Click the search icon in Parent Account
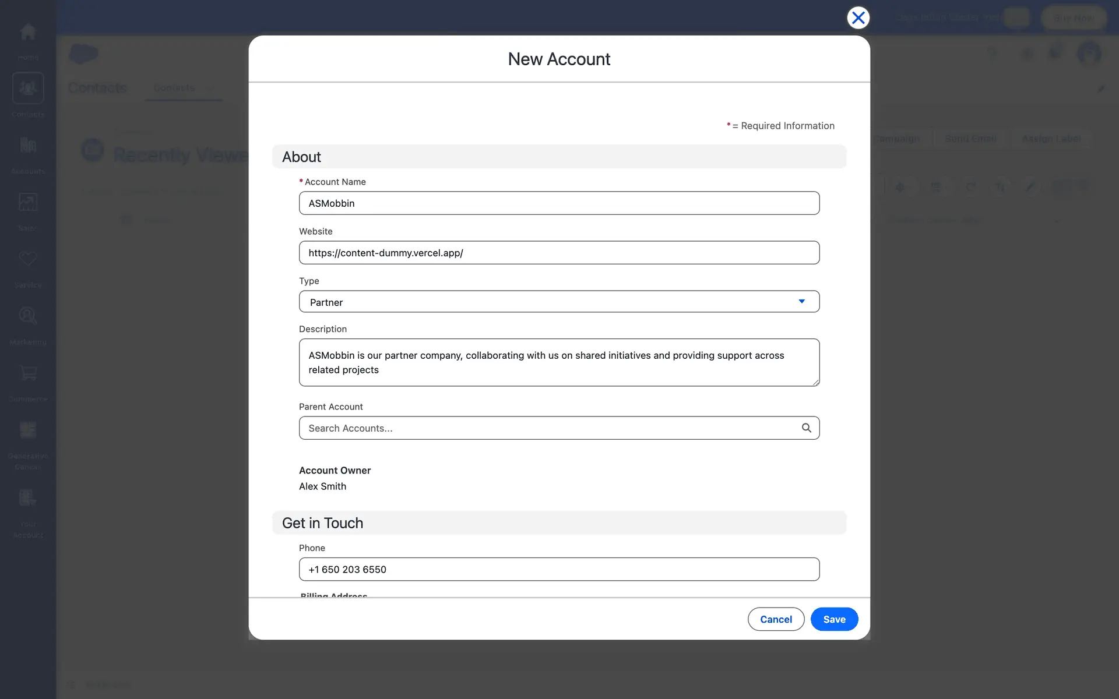Viewport: 1119px width, 699px height. [x=806, y=428]
